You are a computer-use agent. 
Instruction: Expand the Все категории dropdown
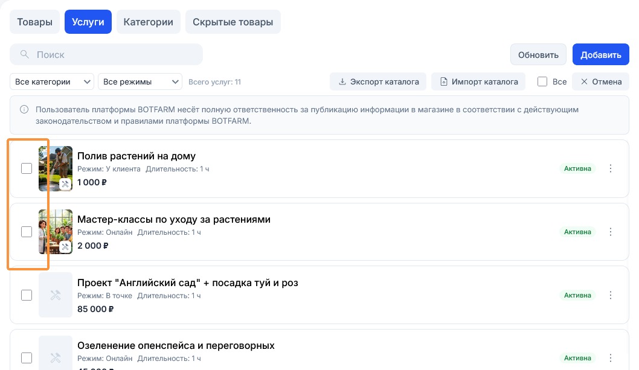coord(52,82)
